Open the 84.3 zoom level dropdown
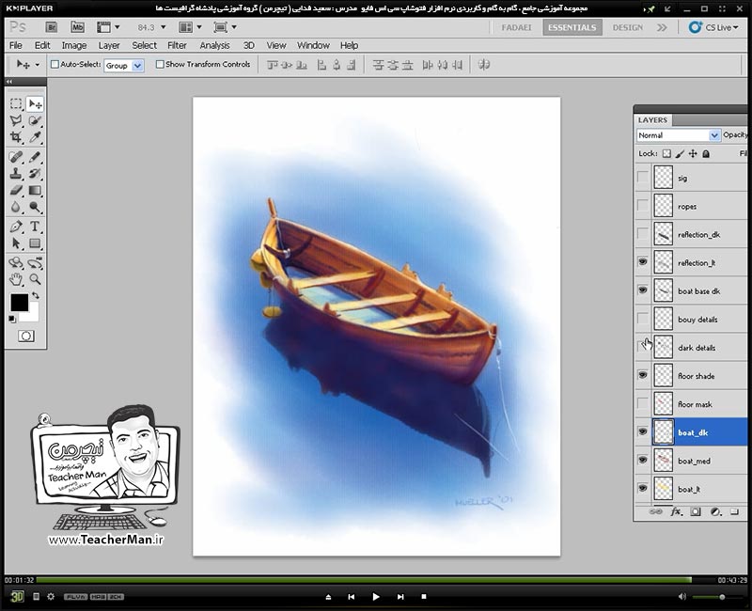 tap(163, 27)
